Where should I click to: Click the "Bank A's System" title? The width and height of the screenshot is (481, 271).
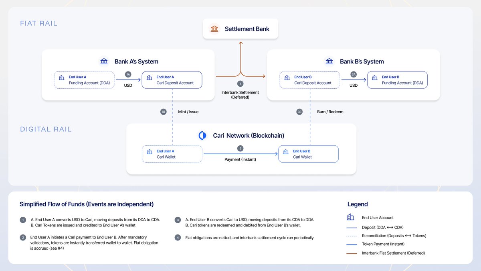coord(136,61)
